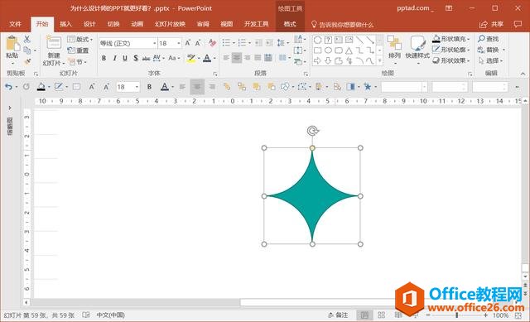Click the rotation handle above the star shape
530x322 pixels.
point(313,131)
